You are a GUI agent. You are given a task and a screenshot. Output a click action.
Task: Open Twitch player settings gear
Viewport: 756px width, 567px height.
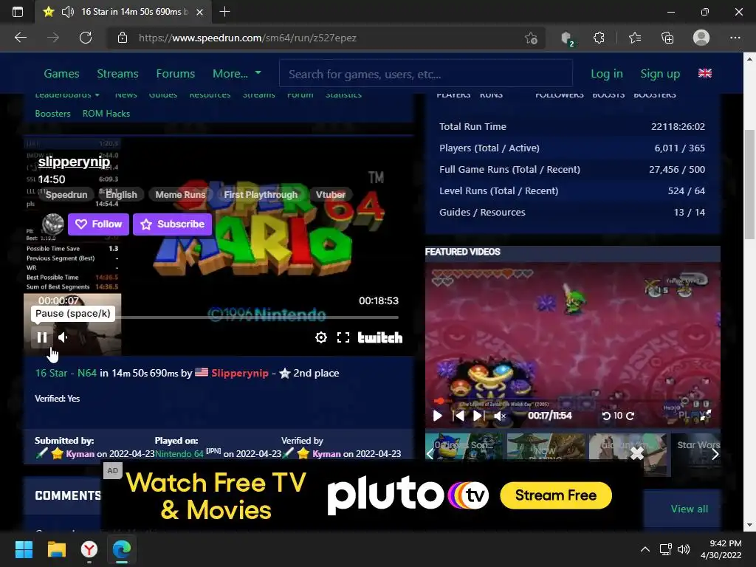tap(321, 337)
